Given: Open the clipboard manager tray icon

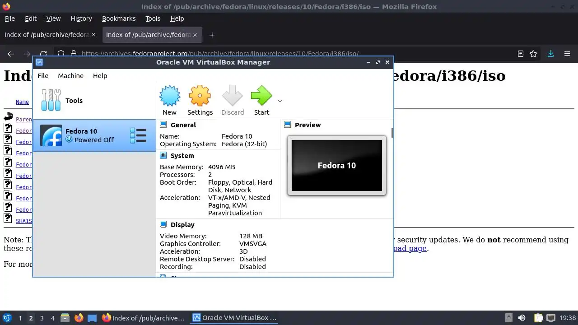Looking at the screenshot, I should tap(538, 318).
